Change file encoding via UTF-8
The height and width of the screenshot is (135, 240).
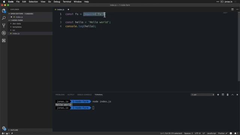[x=198, y=133]
